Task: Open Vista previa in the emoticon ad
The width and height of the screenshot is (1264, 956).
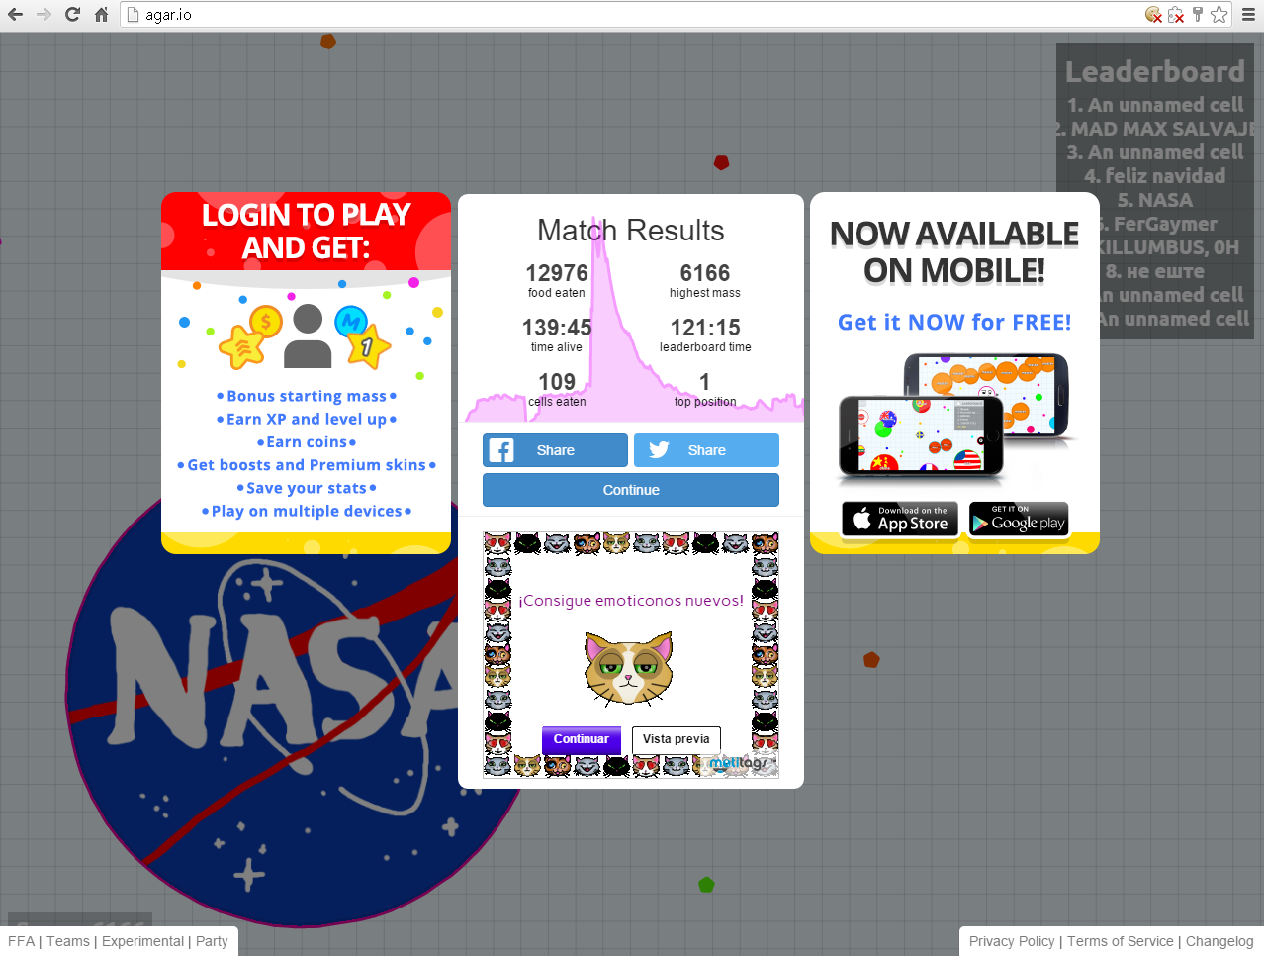Action: [676, 739]
